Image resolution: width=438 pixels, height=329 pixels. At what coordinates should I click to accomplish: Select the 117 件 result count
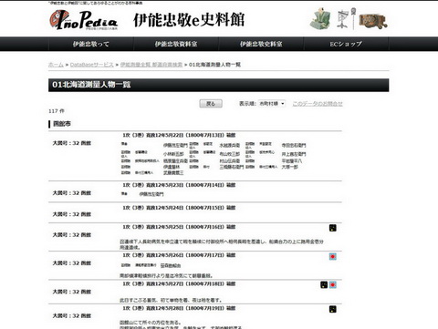tap(57, 111)
